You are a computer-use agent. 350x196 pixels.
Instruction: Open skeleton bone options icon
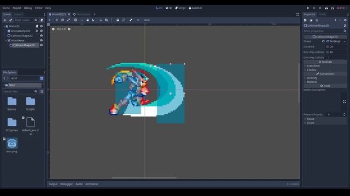click(x=131, y=20)
